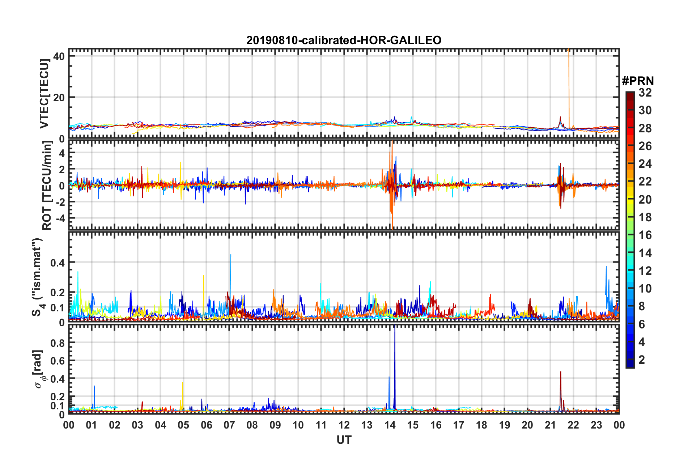Image resolution: width=688 pixels, height=460 pixels.
Task: Click colorbar tick label 24
Action: [645, 164]
